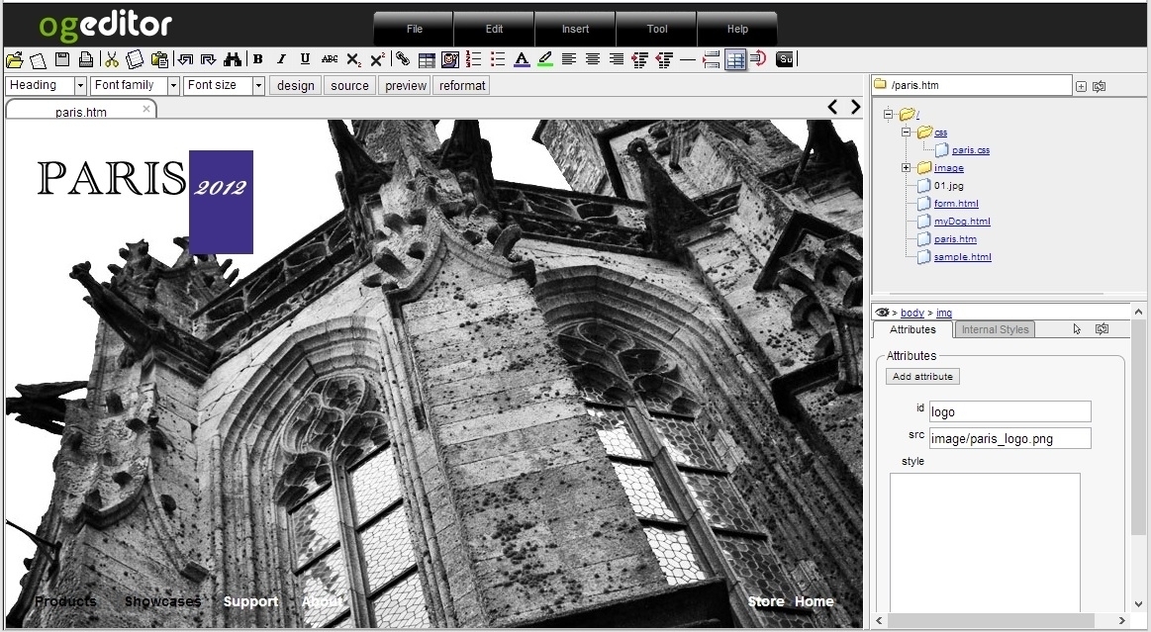Click the Save floppy disk icon
1151x632 pixels.
[62, 59]
